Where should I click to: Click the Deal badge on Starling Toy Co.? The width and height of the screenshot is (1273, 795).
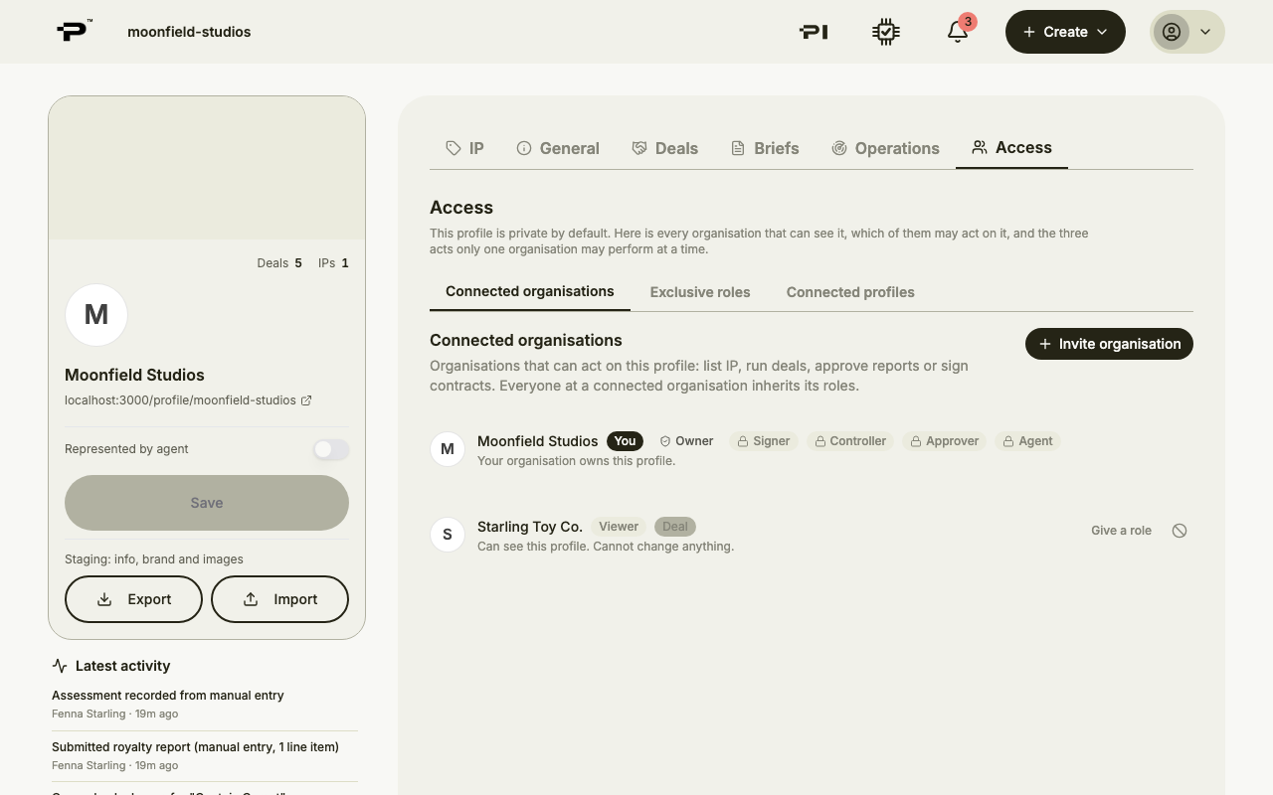(675, 527)
